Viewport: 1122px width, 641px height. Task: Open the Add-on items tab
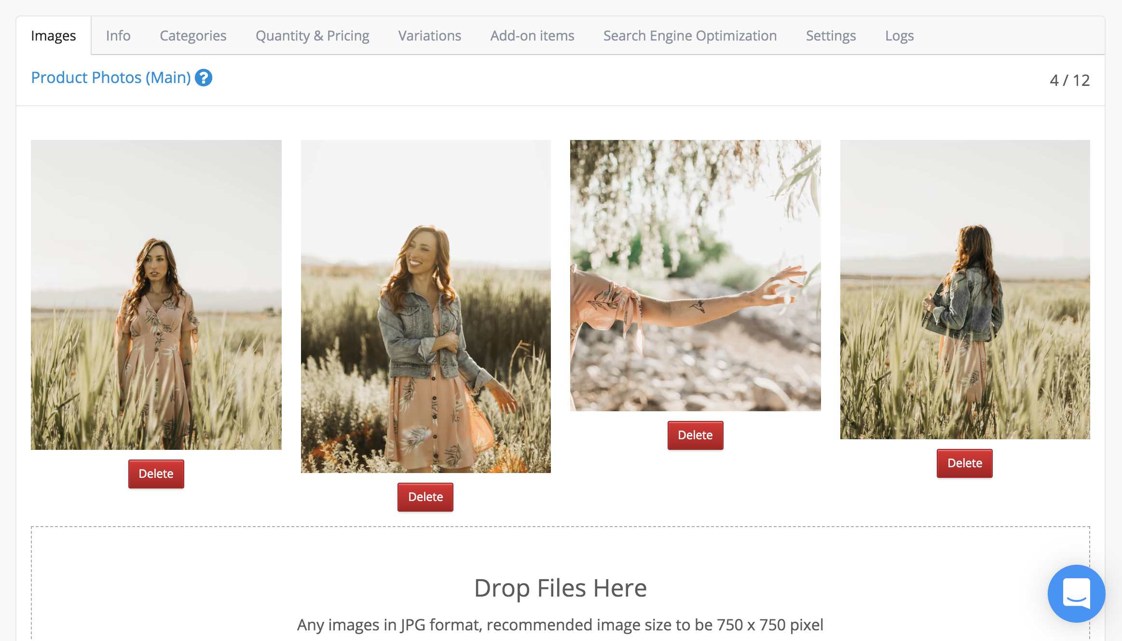coord(532,36)
